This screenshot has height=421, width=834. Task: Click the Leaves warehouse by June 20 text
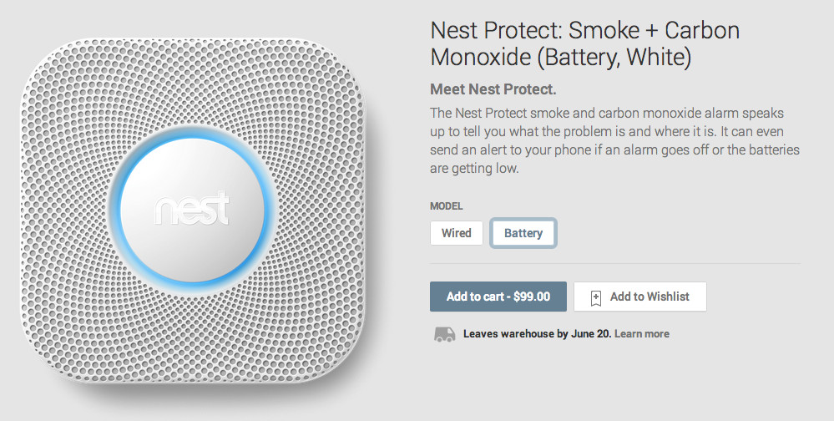537,334
